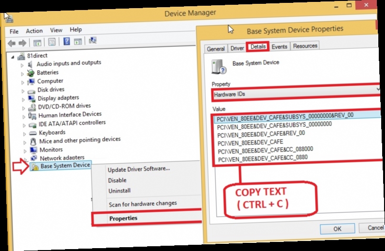Switch to the Driver tab
This screenshot has width=385, height=251.
tap(237, 48)
